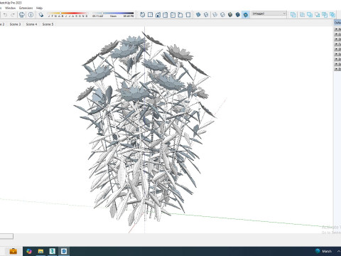This screenshot has width=341, height=256.
Task: Click the active SketchUp taskbar icon
Action: tap(64, 251)
